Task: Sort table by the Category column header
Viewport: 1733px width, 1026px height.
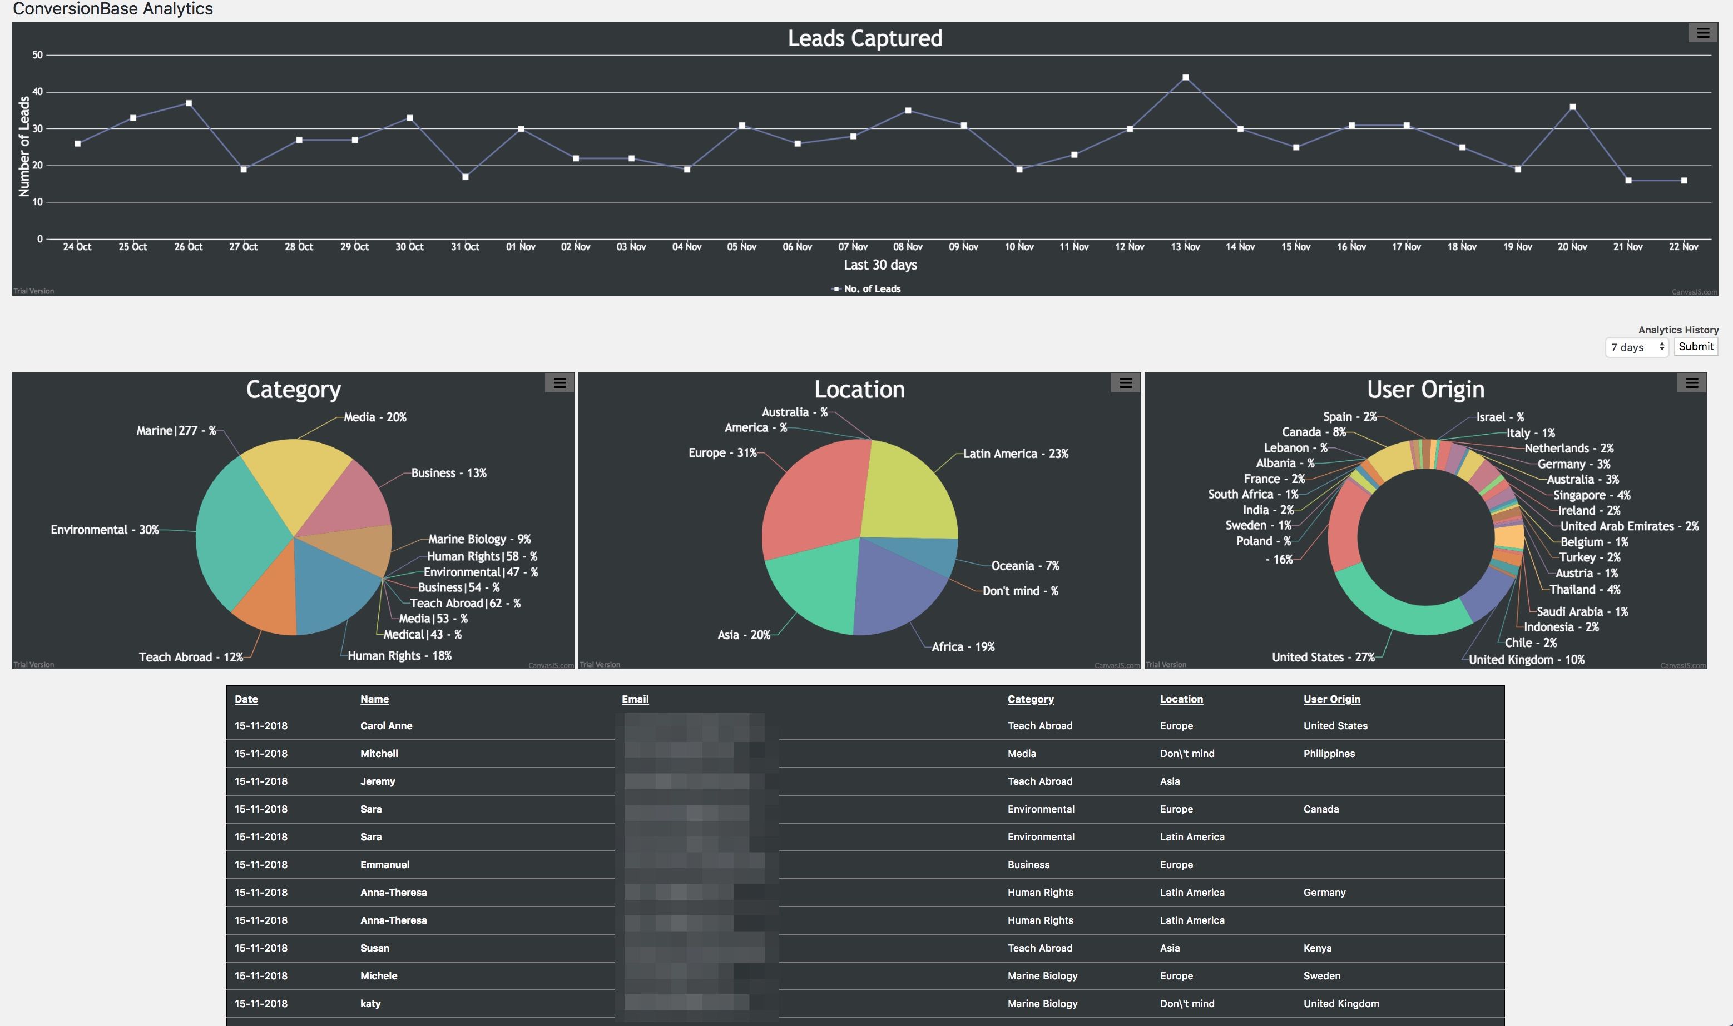Action: click(x=1030, y=699)
